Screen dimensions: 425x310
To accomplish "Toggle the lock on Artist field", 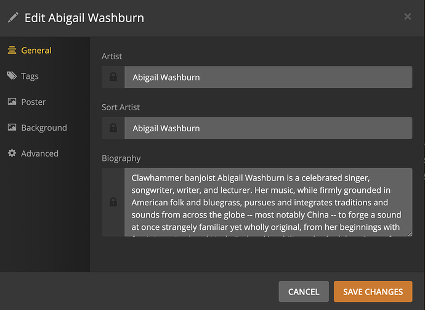I will 113,77.
